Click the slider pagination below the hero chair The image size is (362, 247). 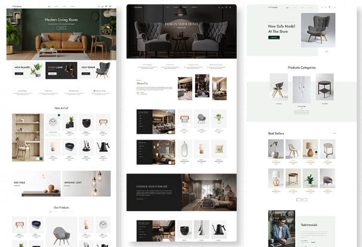pos(326,52)
